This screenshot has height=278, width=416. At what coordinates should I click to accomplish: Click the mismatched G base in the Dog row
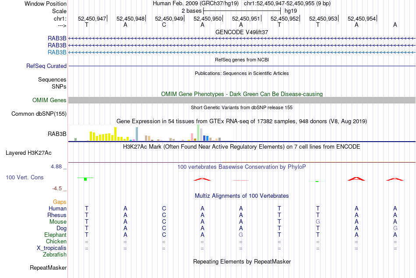pos(395,228)
